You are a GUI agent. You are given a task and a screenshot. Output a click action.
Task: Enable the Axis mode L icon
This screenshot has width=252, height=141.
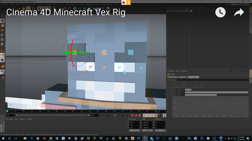click(2, 51)
